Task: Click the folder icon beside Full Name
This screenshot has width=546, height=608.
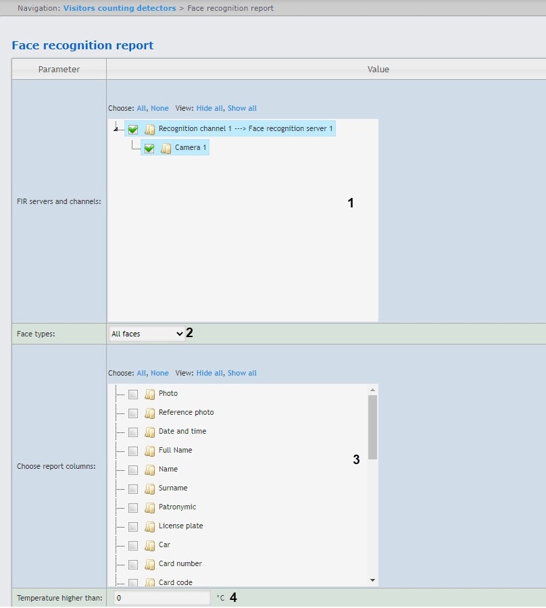Action: tap(150, 451)
